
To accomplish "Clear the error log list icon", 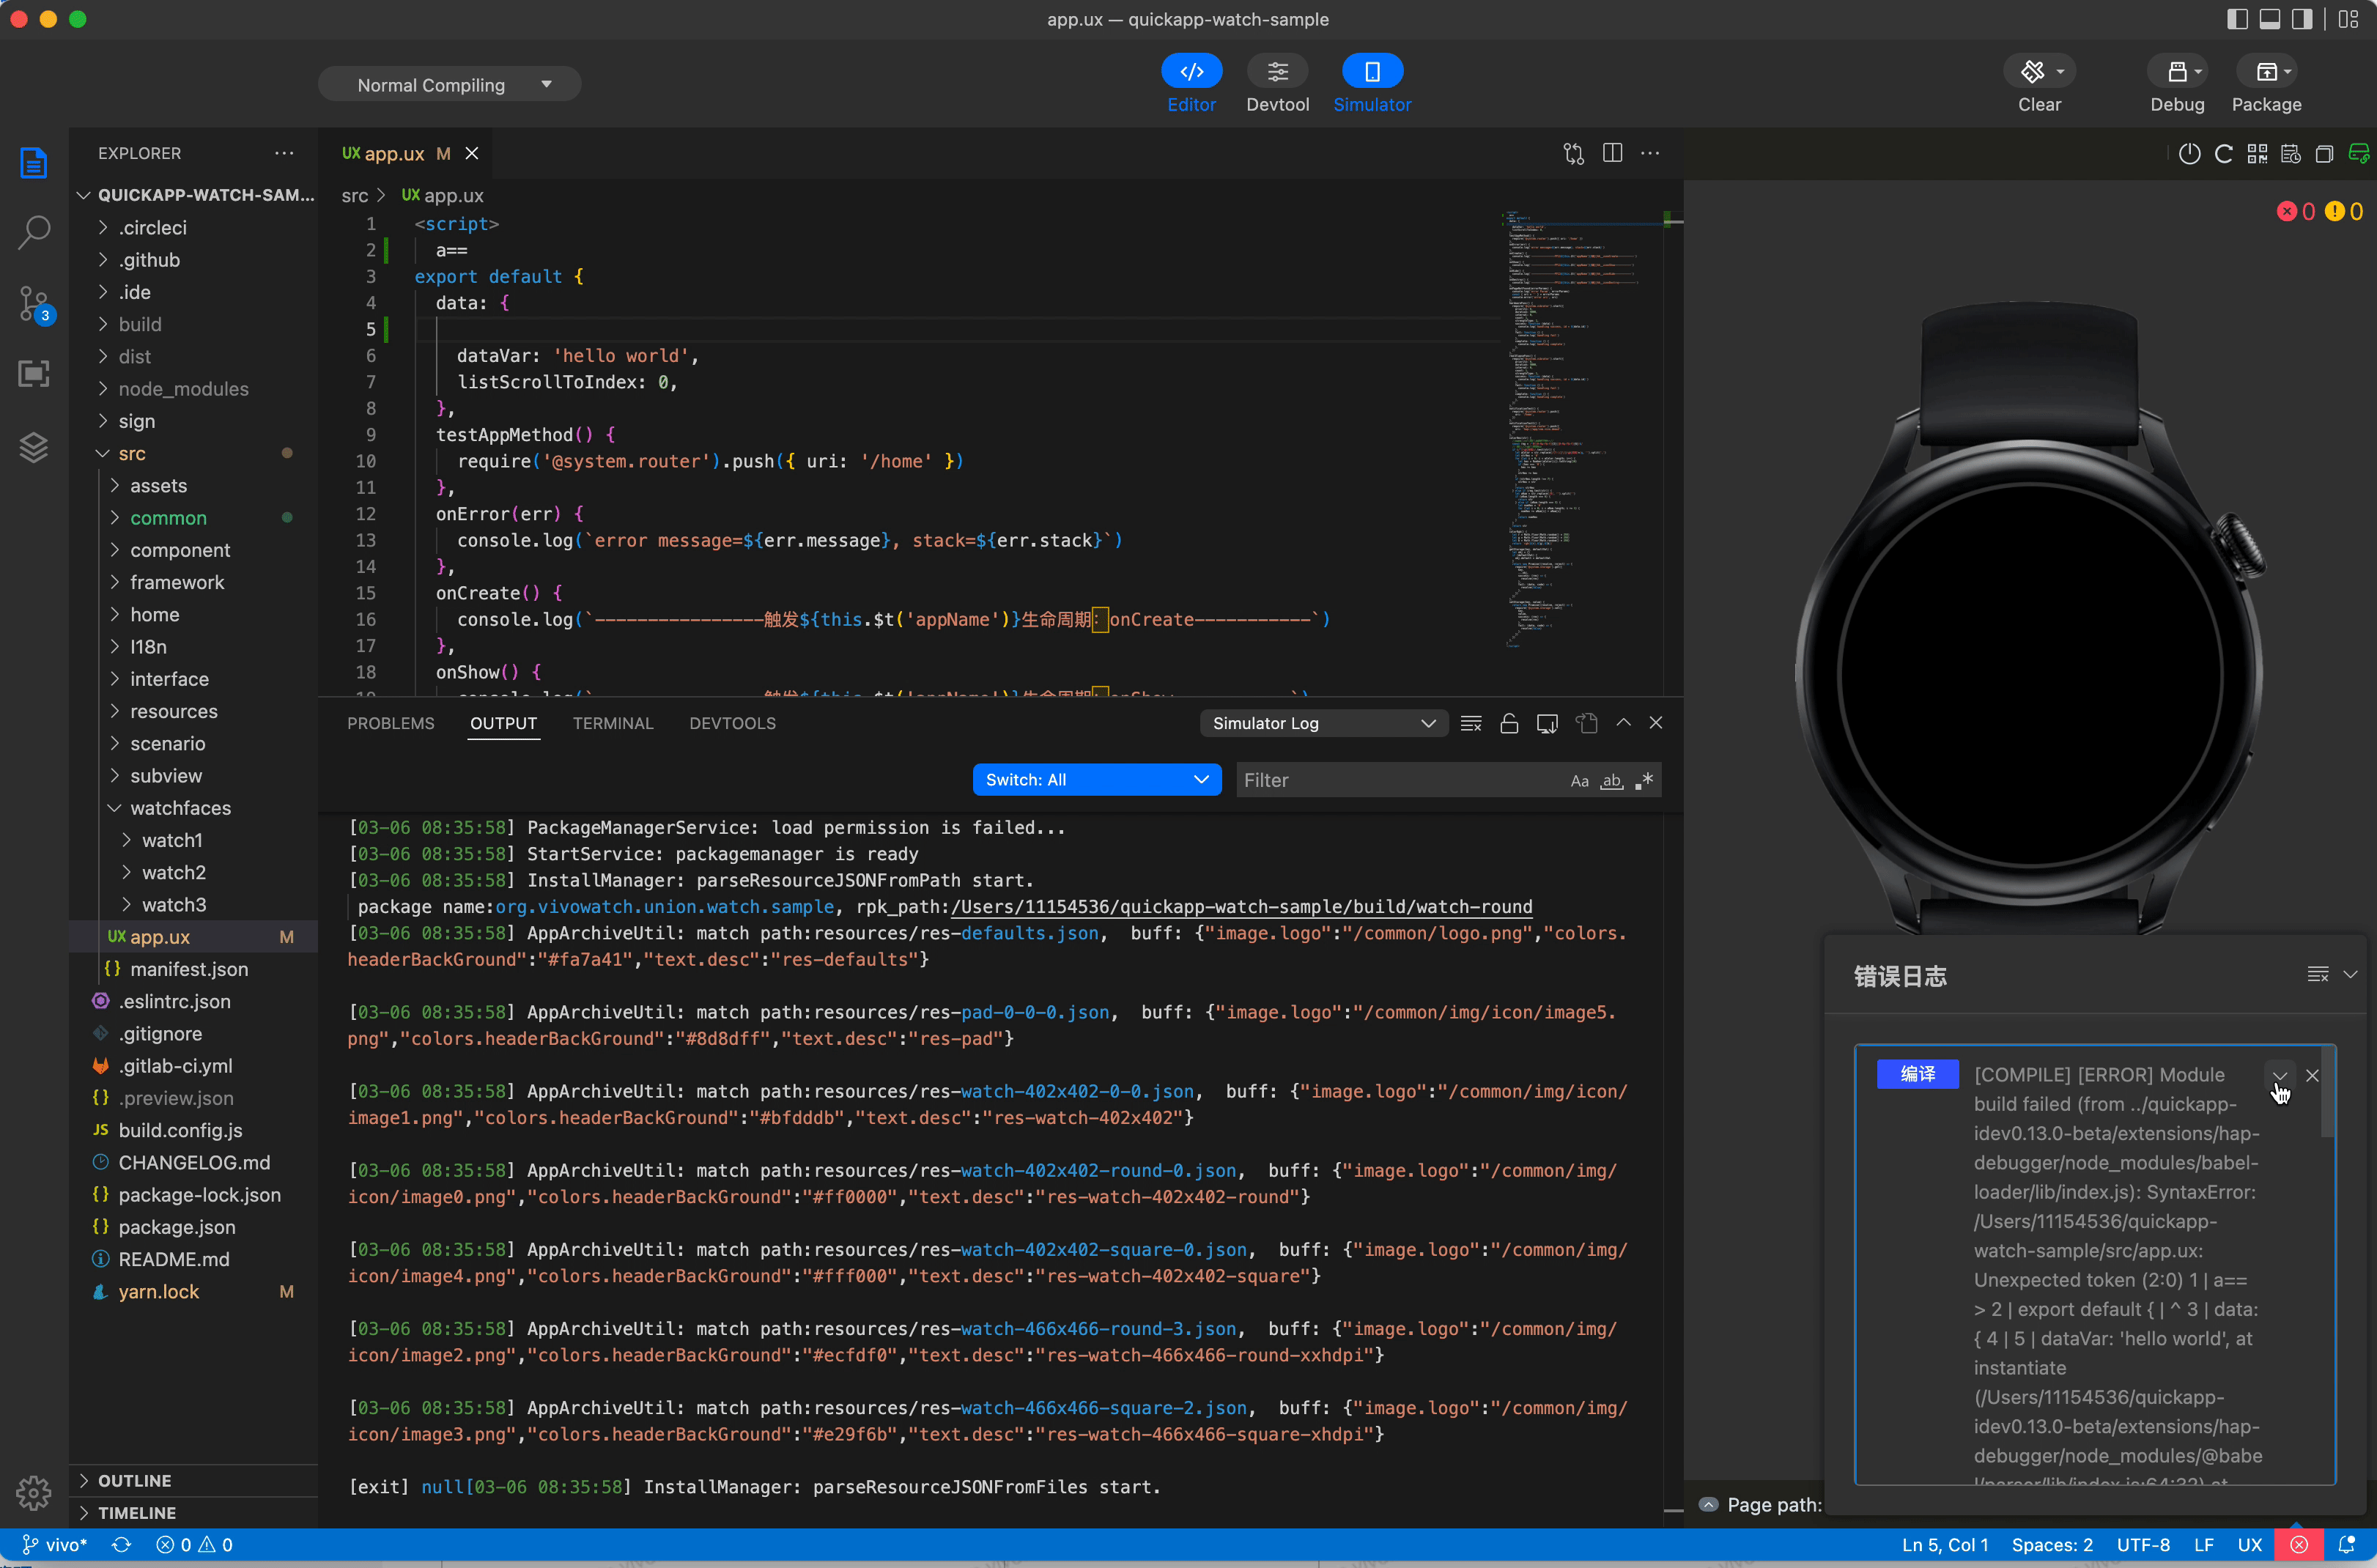I will (2318, 975).
